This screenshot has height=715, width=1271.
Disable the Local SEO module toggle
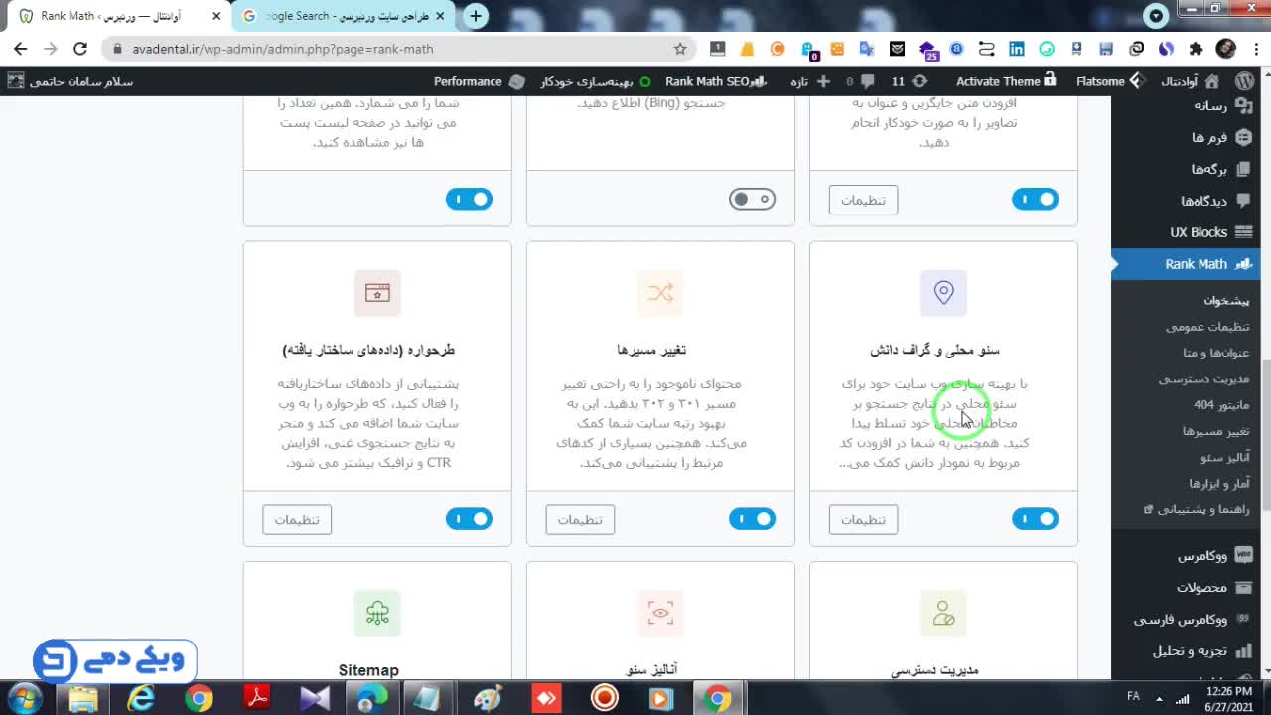(x=1035, y=518)
